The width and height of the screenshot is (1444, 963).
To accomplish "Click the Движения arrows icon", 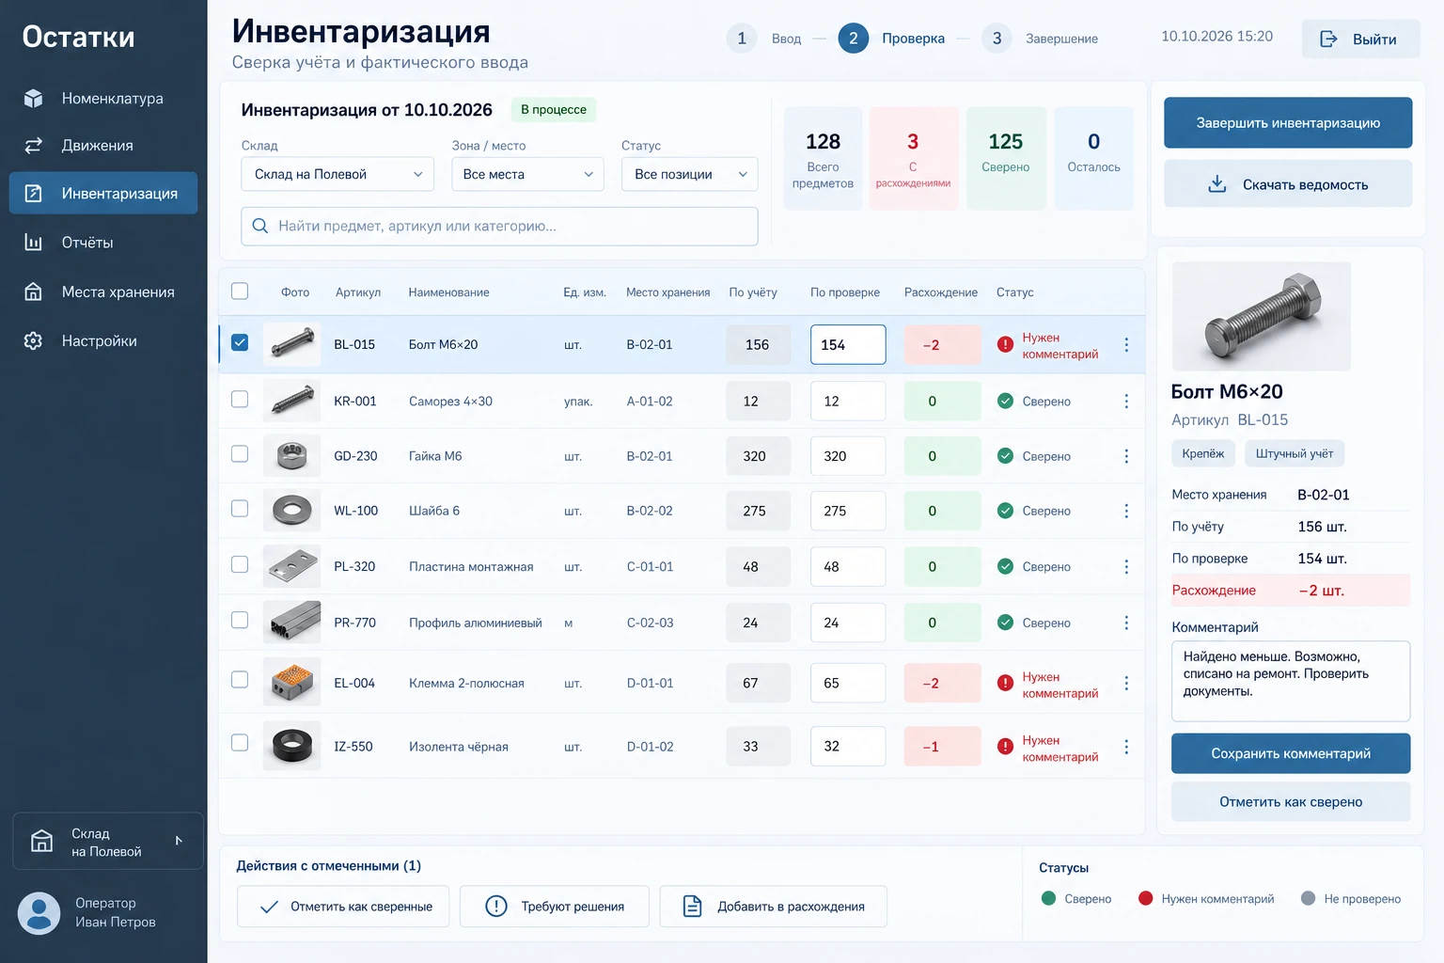I will coord(33,146).
